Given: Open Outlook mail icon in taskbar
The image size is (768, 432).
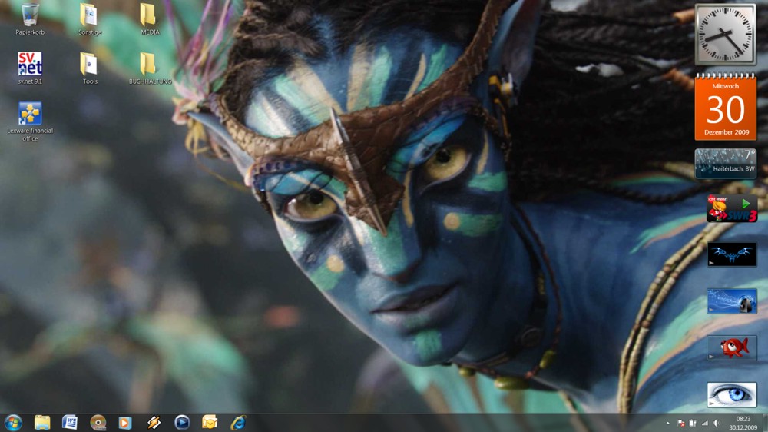Looking at the screenshot, I should (210, 422).
